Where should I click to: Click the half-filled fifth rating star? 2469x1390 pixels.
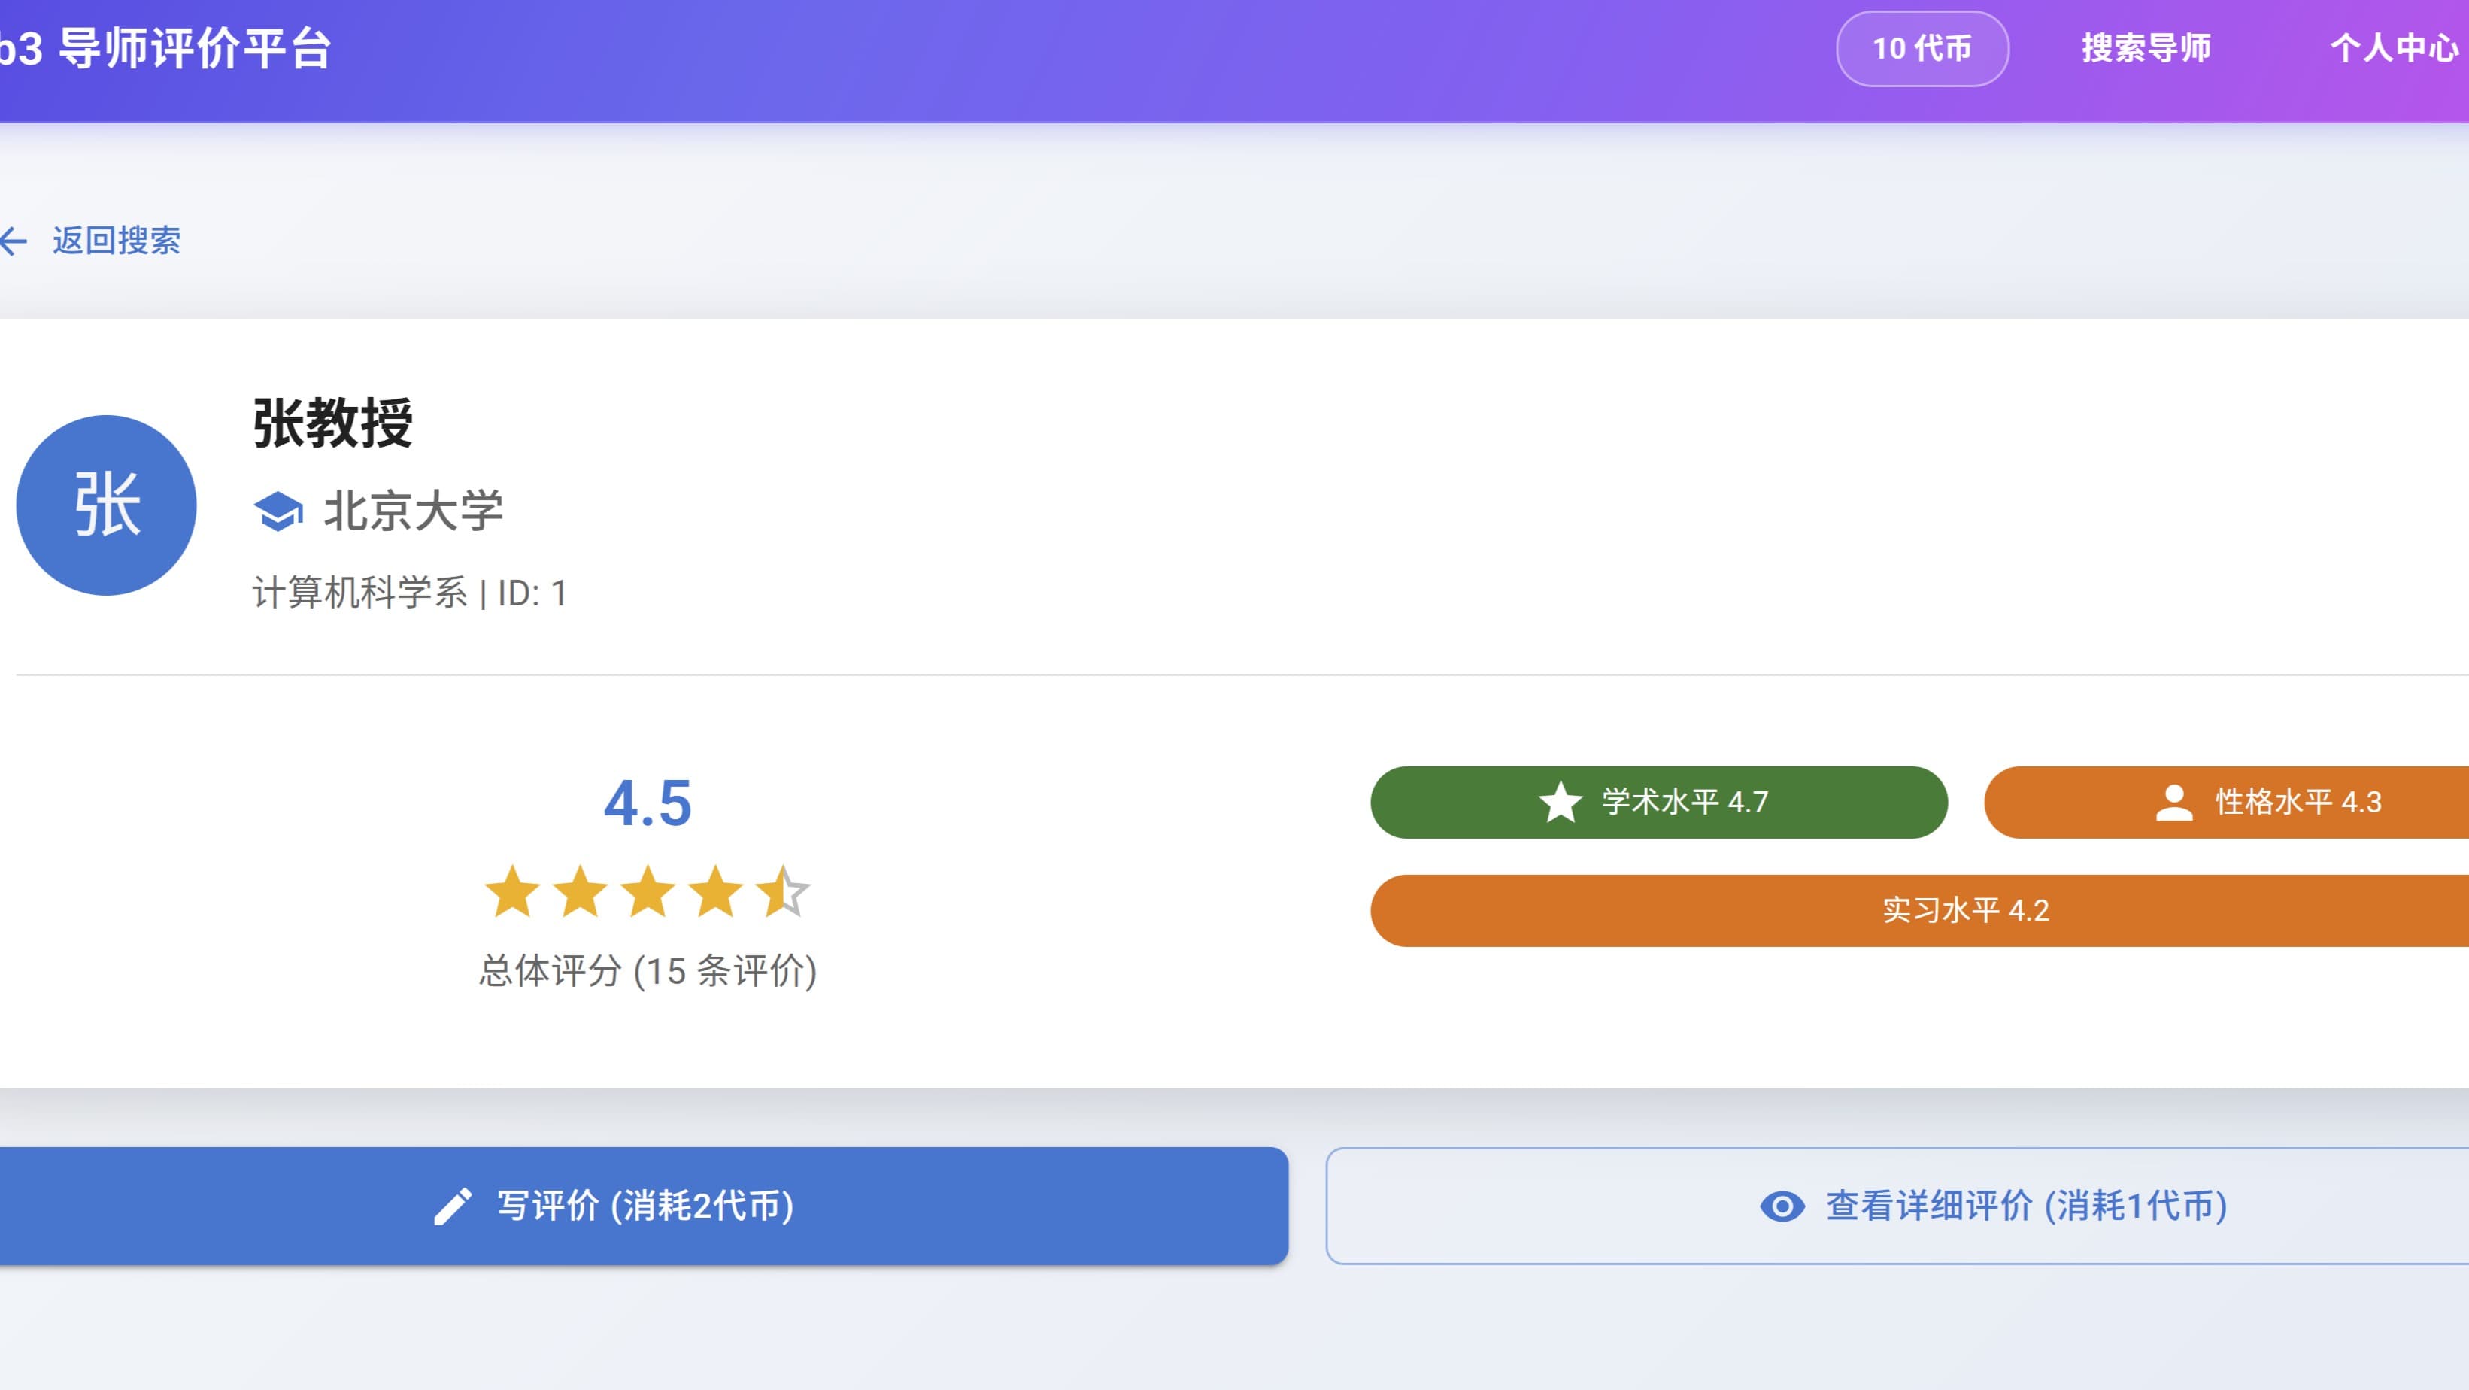click(782, 891)
